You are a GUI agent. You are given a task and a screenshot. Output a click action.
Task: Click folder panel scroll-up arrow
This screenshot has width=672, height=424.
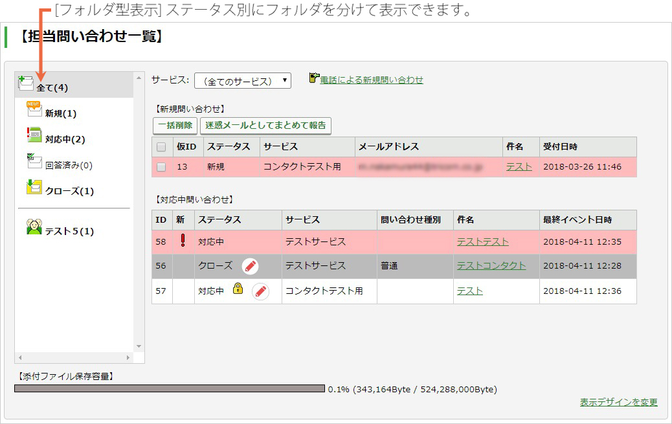tap(139, 78)
